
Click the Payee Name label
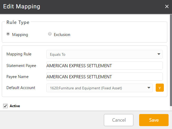coord(17,77)
